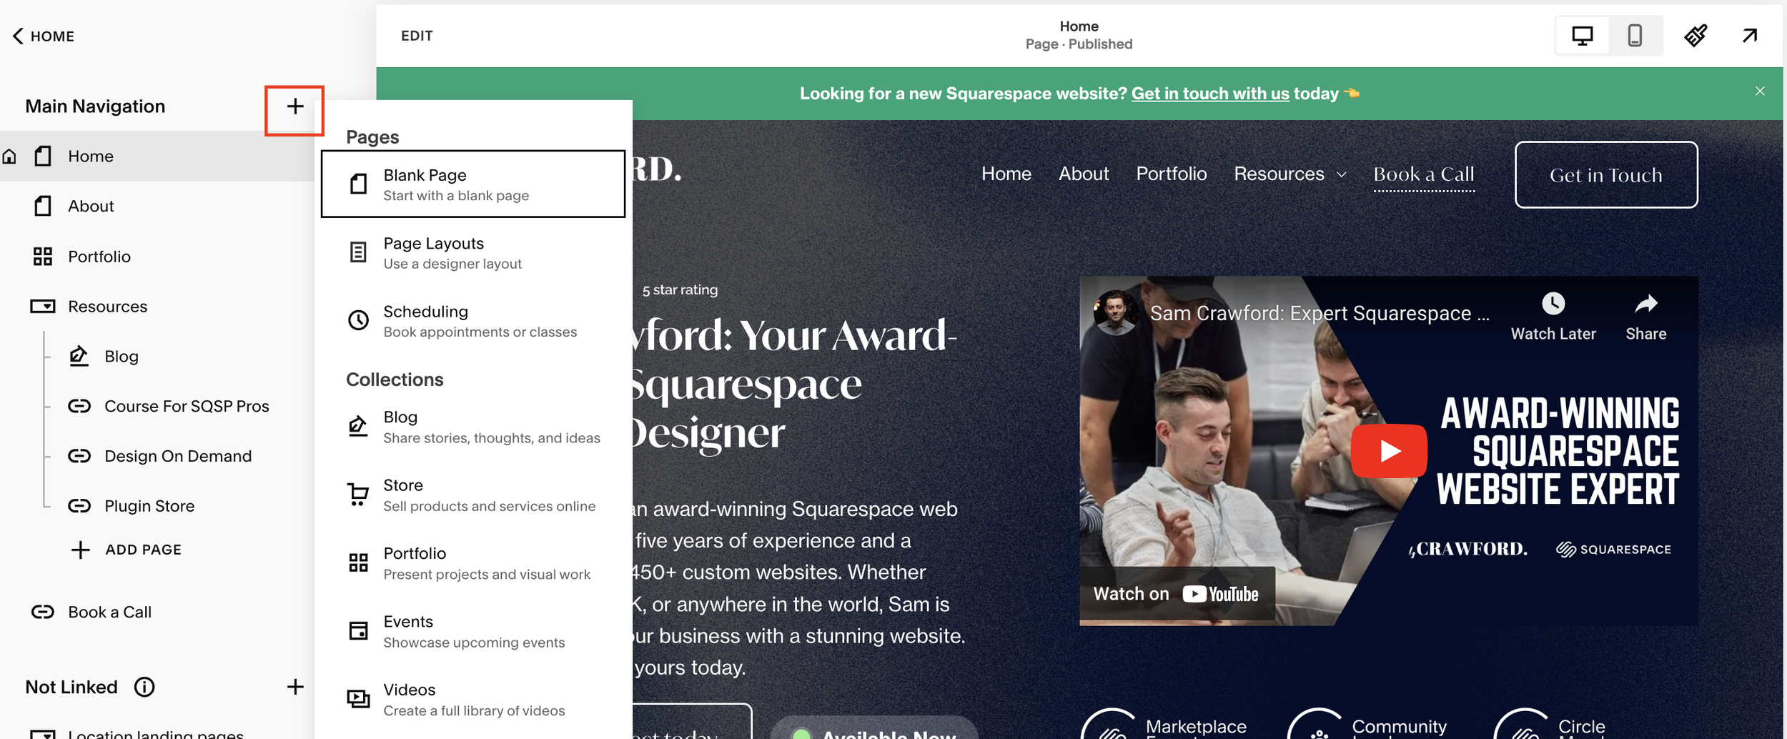This screenshot has width=1787, height=739.
Task: Open the Home page in sidebar
Action: [x=157, y=156]
